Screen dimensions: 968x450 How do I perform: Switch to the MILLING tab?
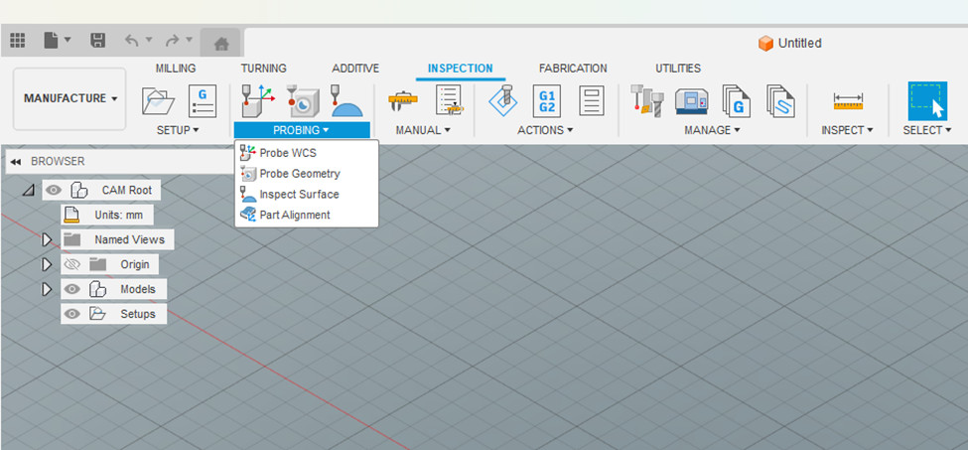click(x=176, y=69)
